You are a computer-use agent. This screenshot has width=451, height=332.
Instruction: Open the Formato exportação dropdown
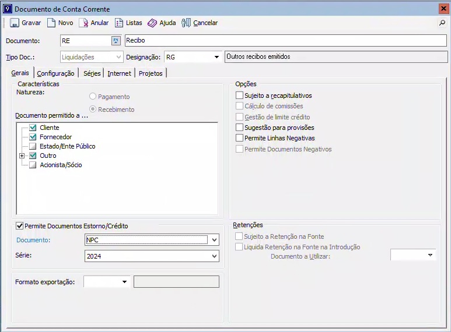tap(124, 282)
